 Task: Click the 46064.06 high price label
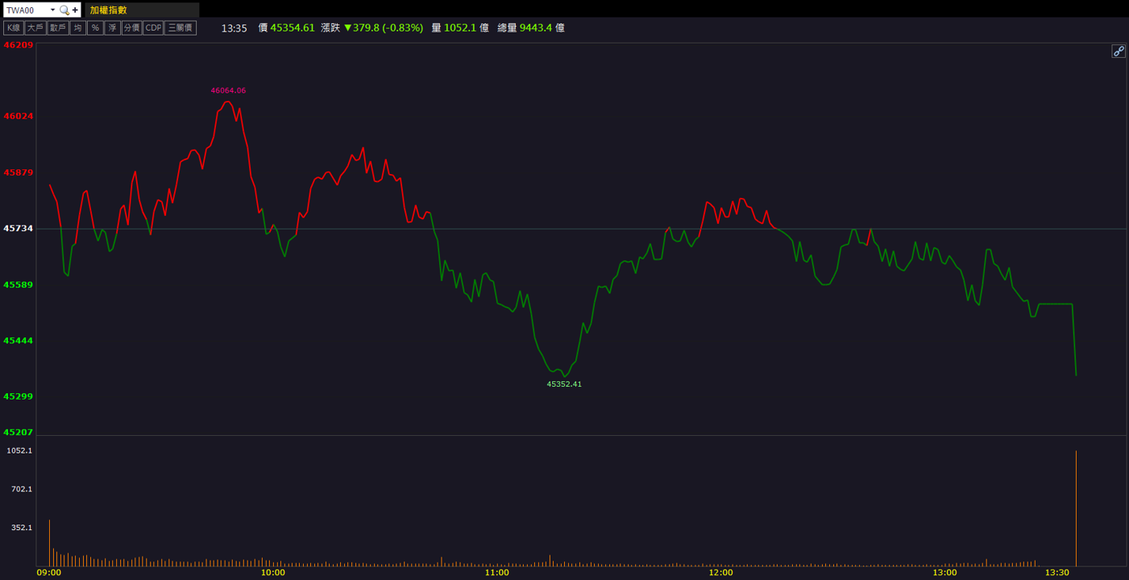228,90
